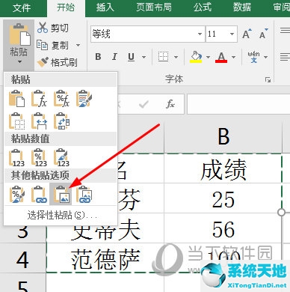Select column B header
Viewport: 290px width, 292px height.
[223, 137]
